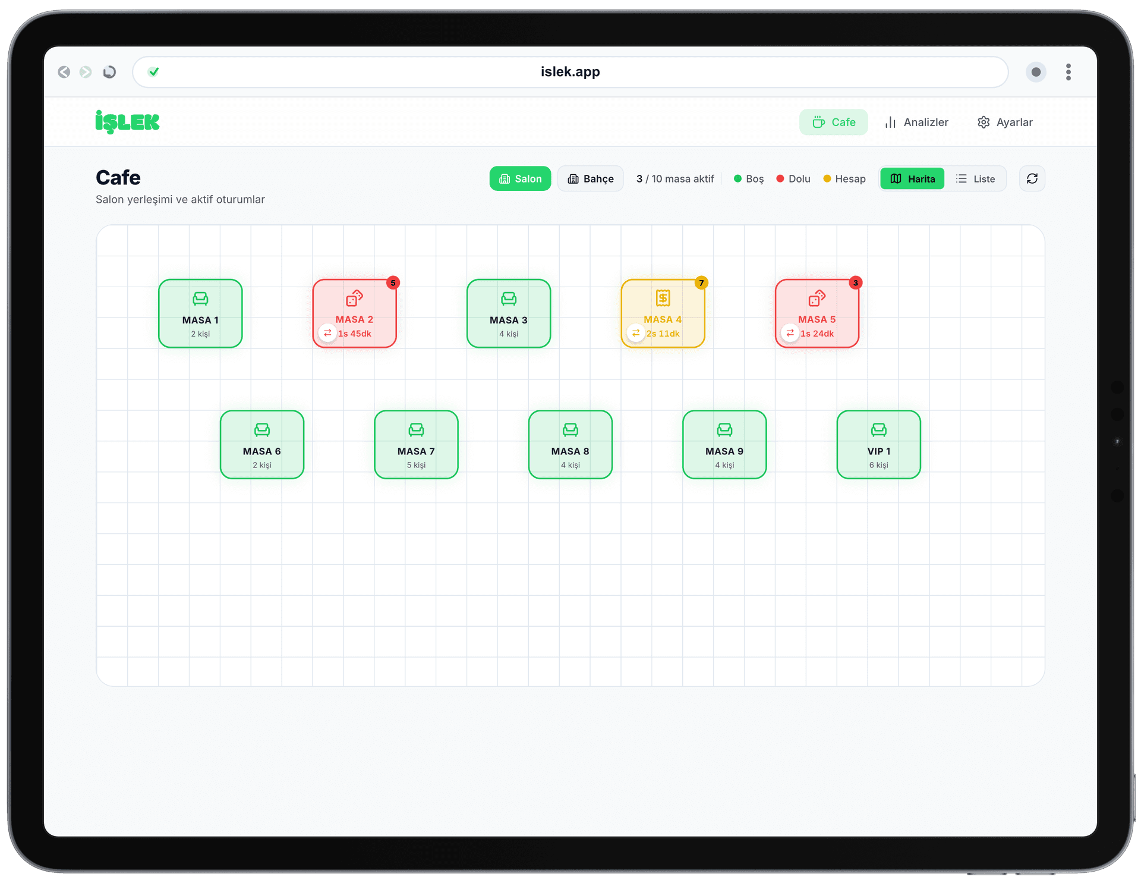Image resolution: width=1141 pixels, height=883 pixels.
Task: Click the islek.app address bar
Action: point(570,72)
